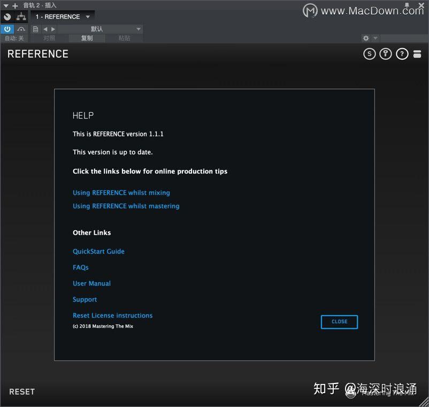
Task: Click the RESET button at bottom left
Action: click(x=22, y=392)
